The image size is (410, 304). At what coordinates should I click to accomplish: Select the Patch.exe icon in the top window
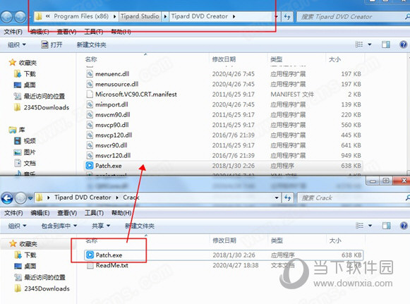tap(90, 166)
